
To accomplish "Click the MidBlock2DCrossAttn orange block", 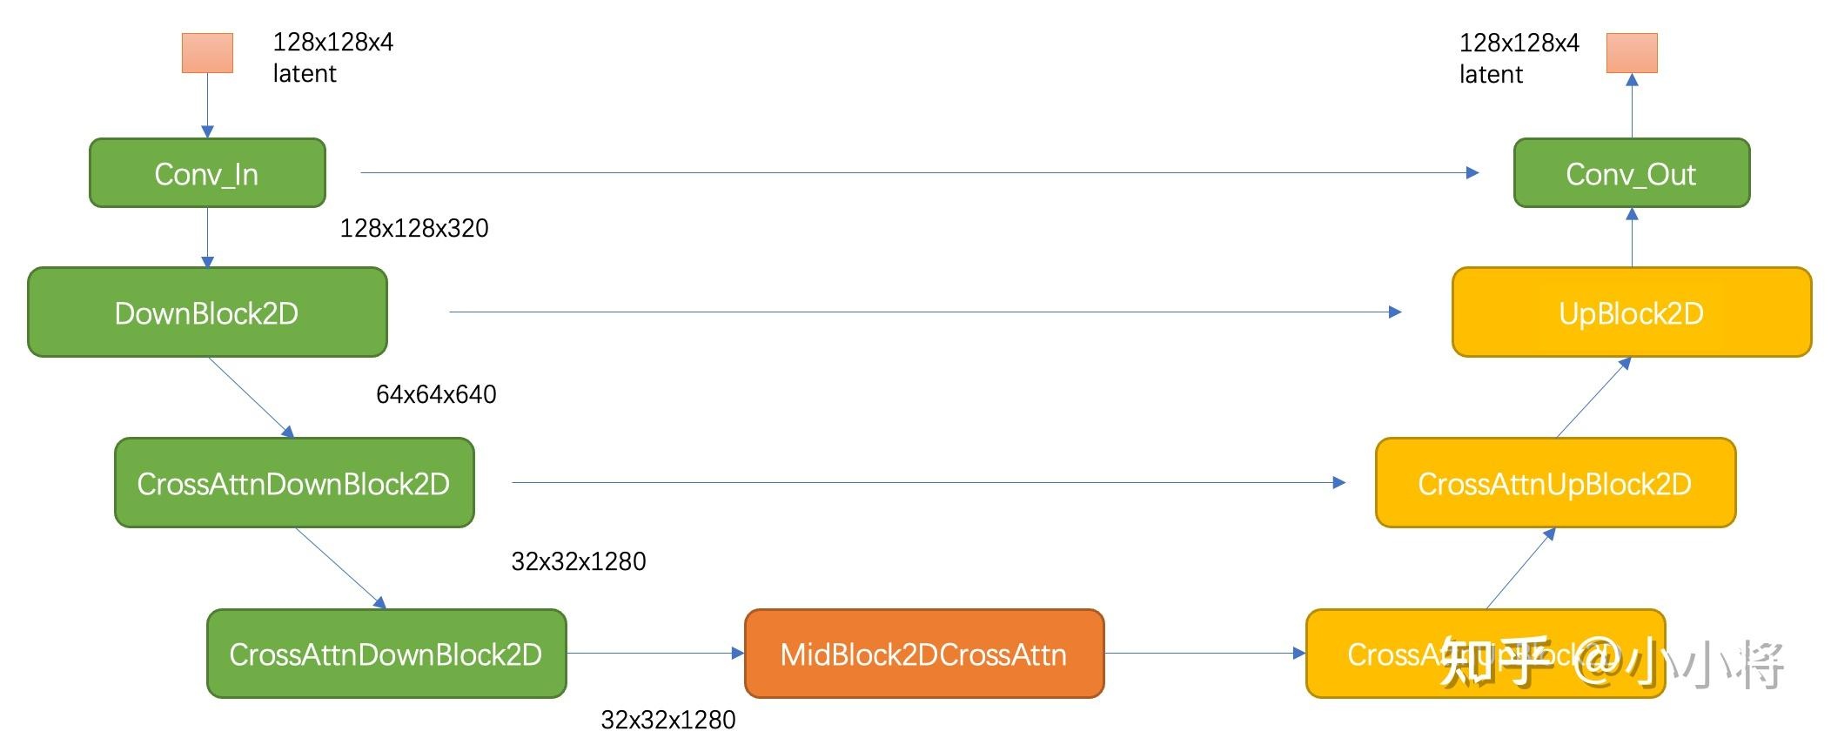I will click(923, 654).
